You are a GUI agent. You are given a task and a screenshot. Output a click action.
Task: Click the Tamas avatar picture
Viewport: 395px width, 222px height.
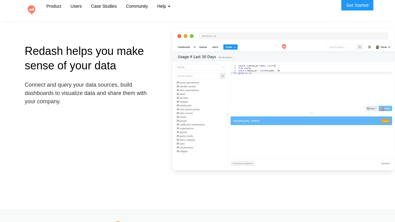(x=378, y=47)
